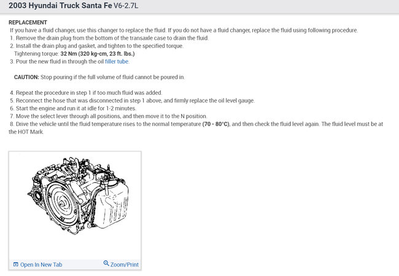The width and height of the screenshot is (399, 276).
Task: Click the Open In New Tab icon
Action: (x=15, y=264)
